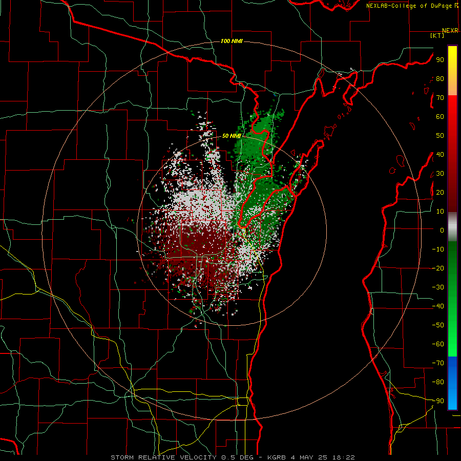Pick the gray scale segment at zero
The width and height of the screenshot is (461, 461).
(452, 227)
